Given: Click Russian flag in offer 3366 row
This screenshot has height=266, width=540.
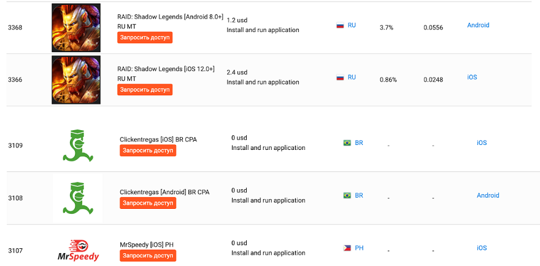Looking at the screenshot, I should point(340,77).
